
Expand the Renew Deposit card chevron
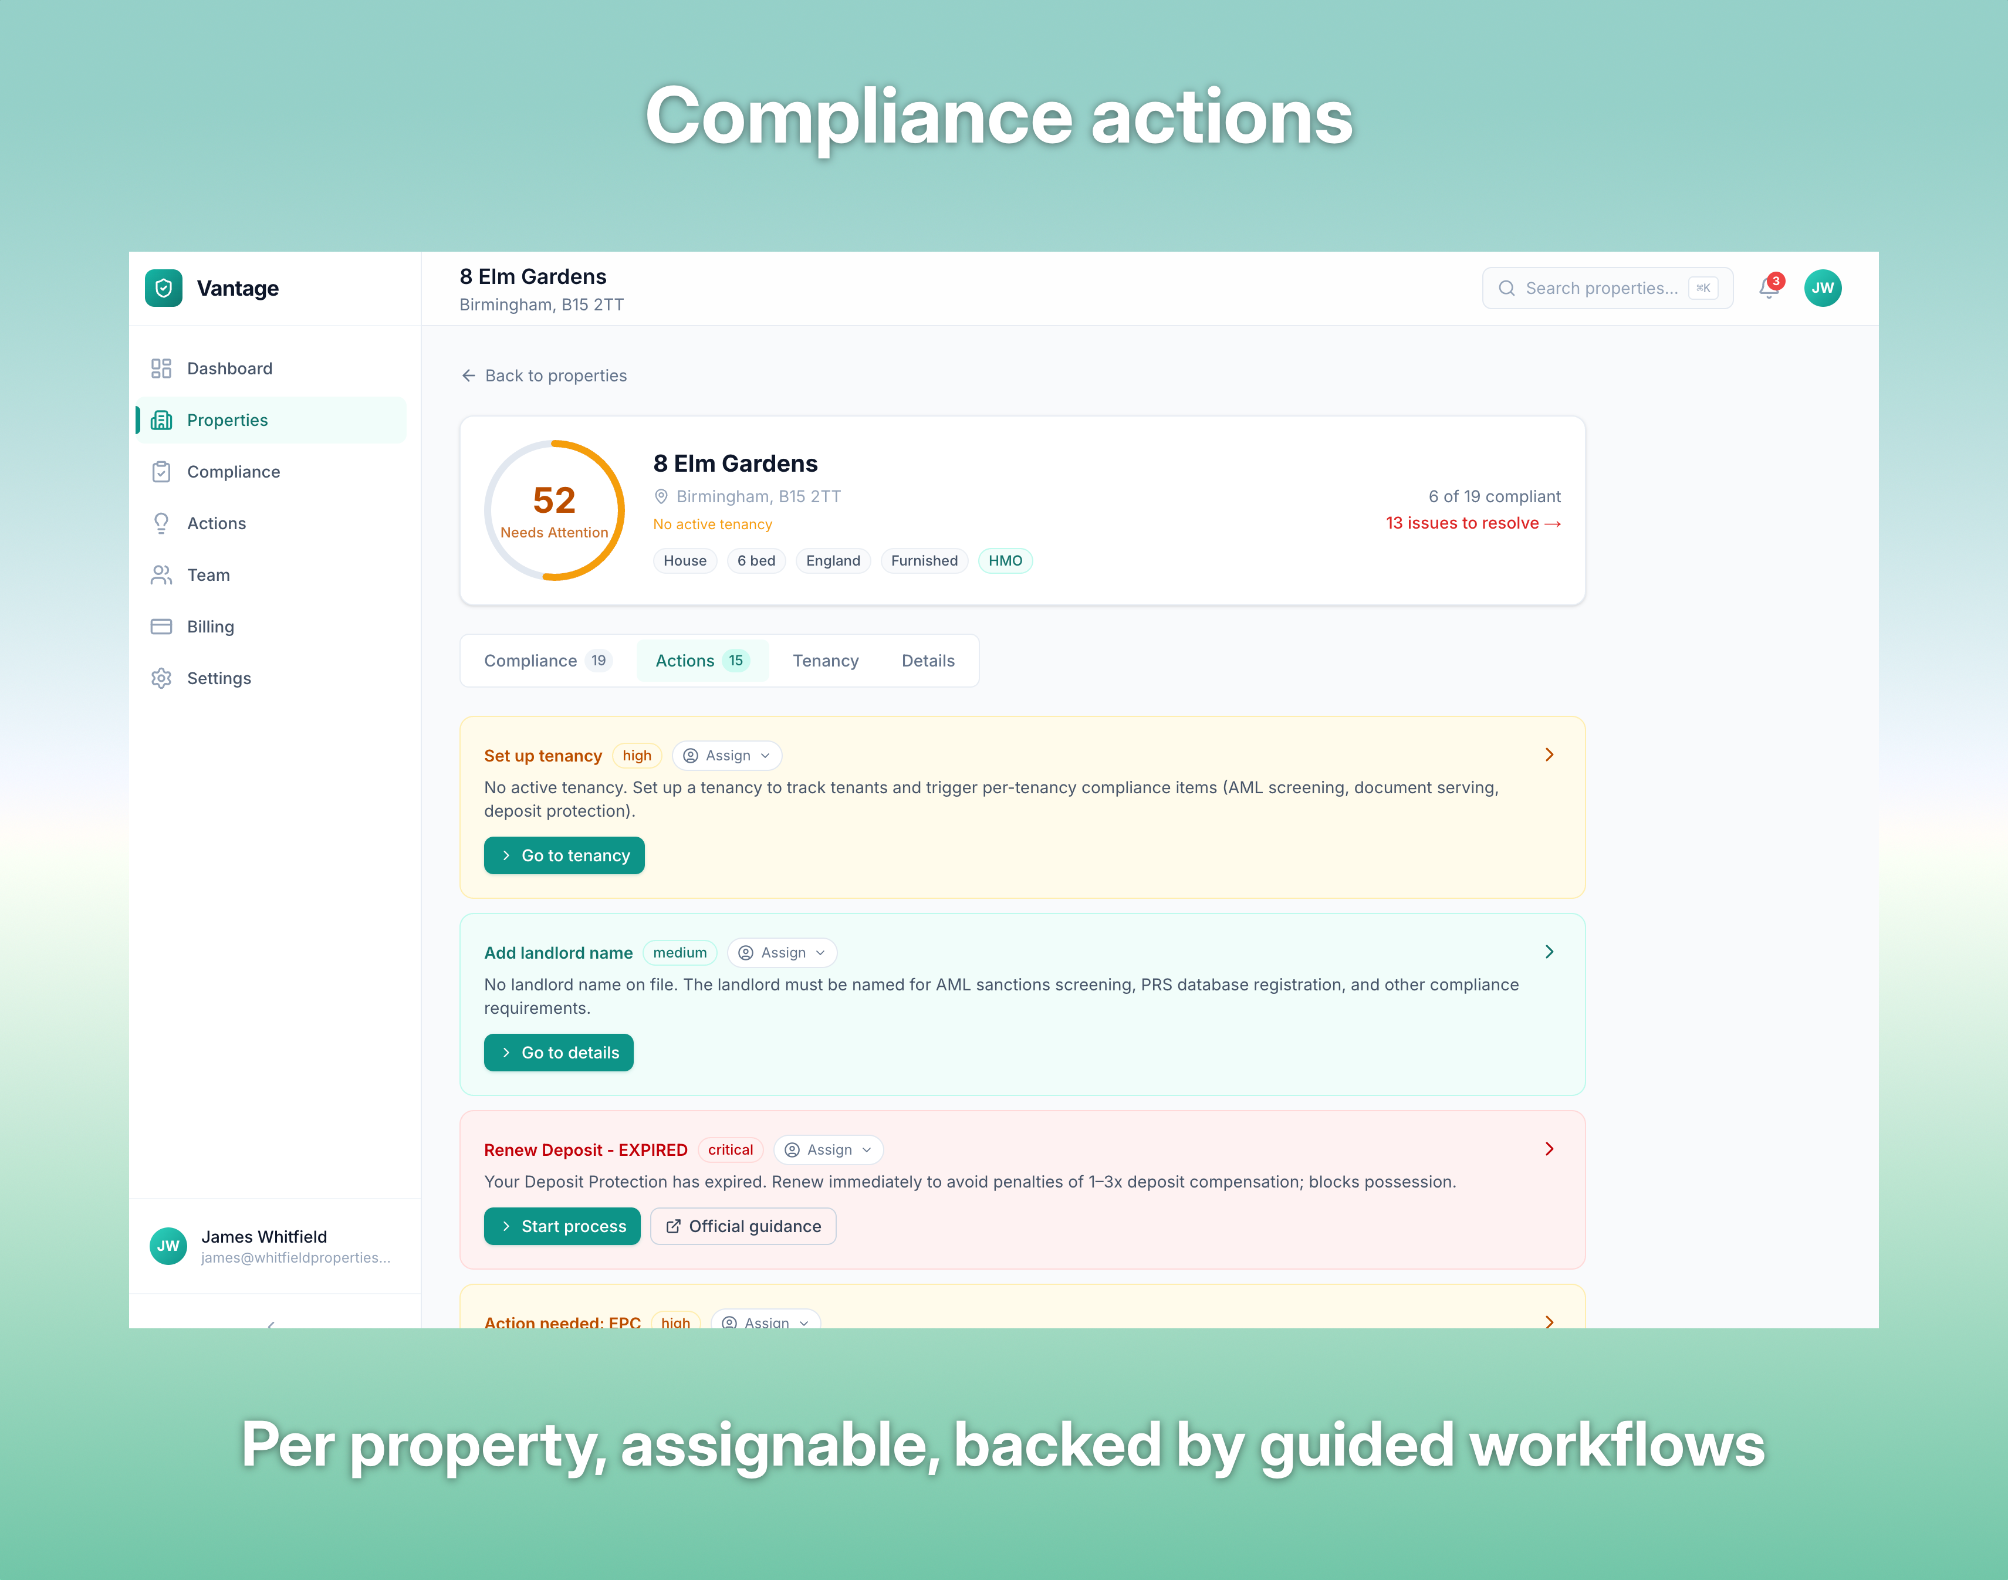click(x=1549, y=1149)
